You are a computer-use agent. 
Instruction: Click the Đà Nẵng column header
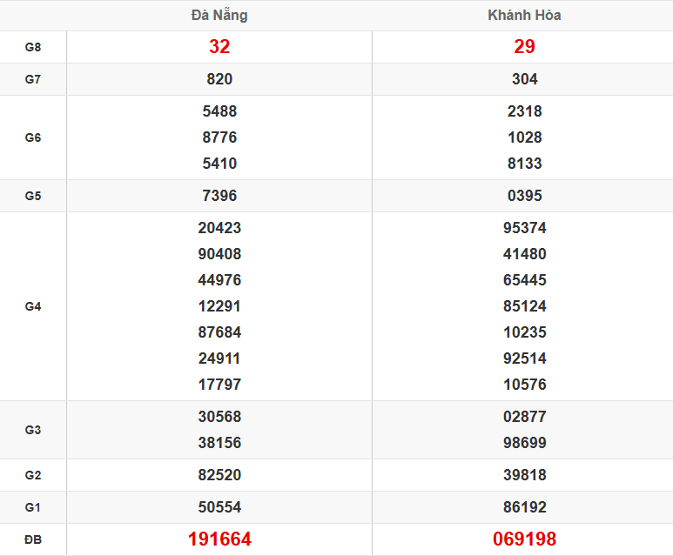[x=219, y=16]
